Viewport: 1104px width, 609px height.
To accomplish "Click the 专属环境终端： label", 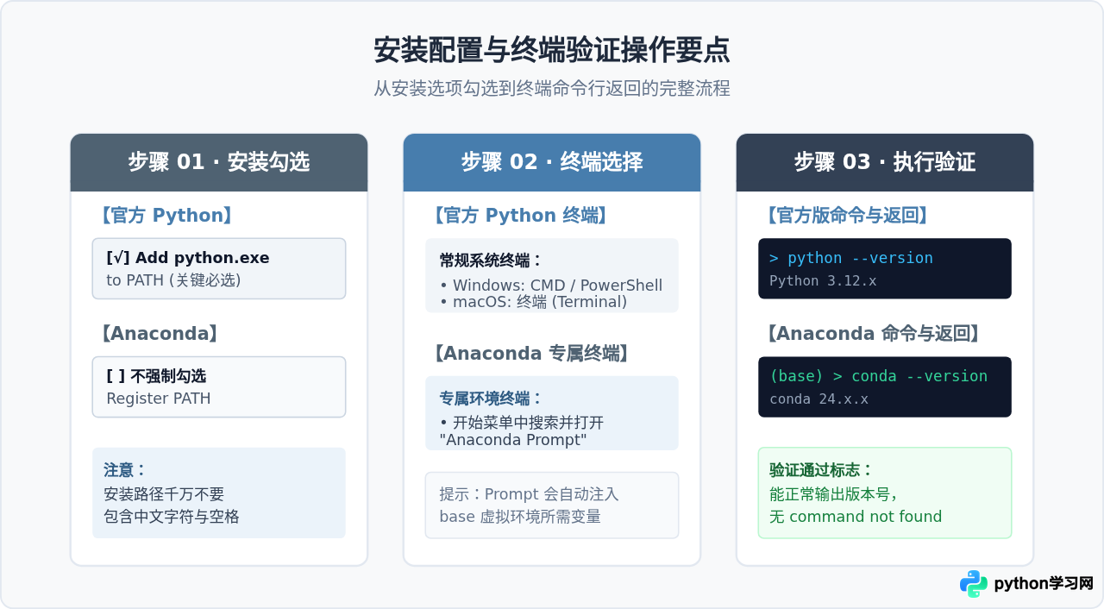I will pyautogui.click(x=491, y=399).
